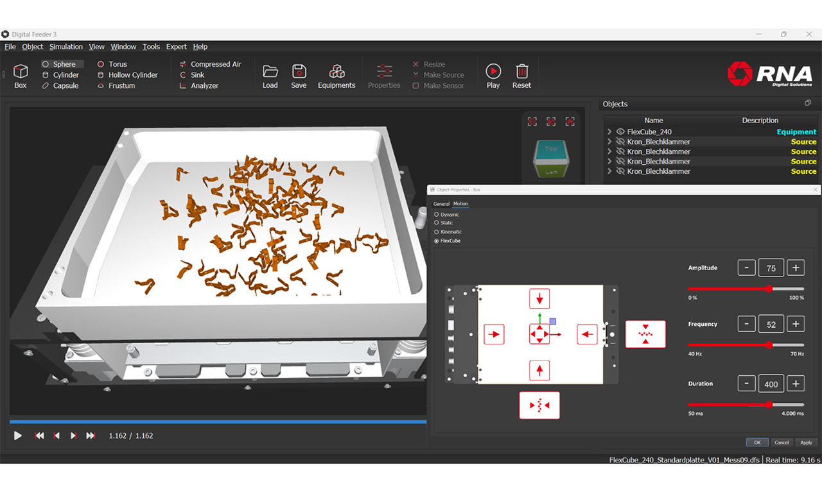The width and height of the screenshot is (822, 492).
Task: Open the Load file tool
Action: click(x=270, y=76)
